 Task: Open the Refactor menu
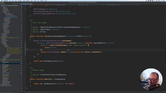click(28, 1)
